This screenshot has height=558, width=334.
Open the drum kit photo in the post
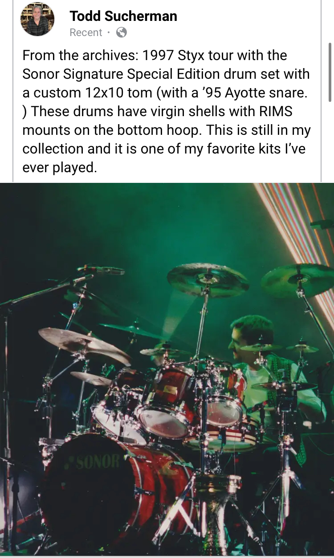pos(167,369)
